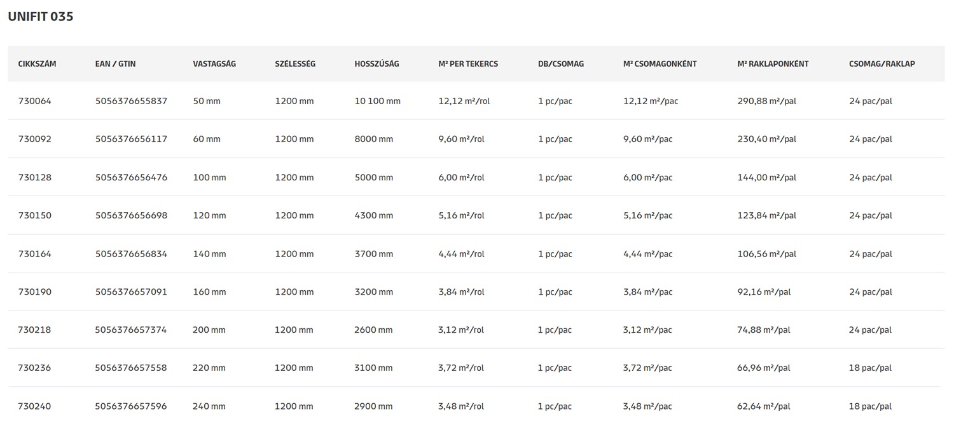
Task: Click the EAN / GTIN column header
Action: [x=115, y=64]
